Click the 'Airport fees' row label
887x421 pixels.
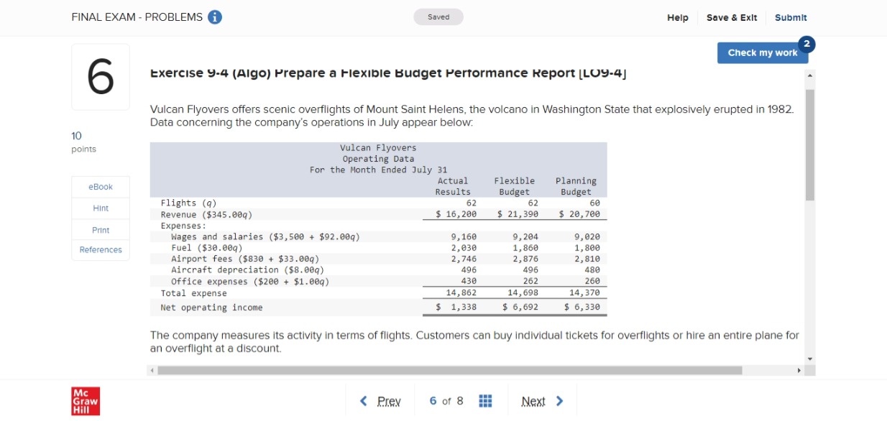coord(245,259)
